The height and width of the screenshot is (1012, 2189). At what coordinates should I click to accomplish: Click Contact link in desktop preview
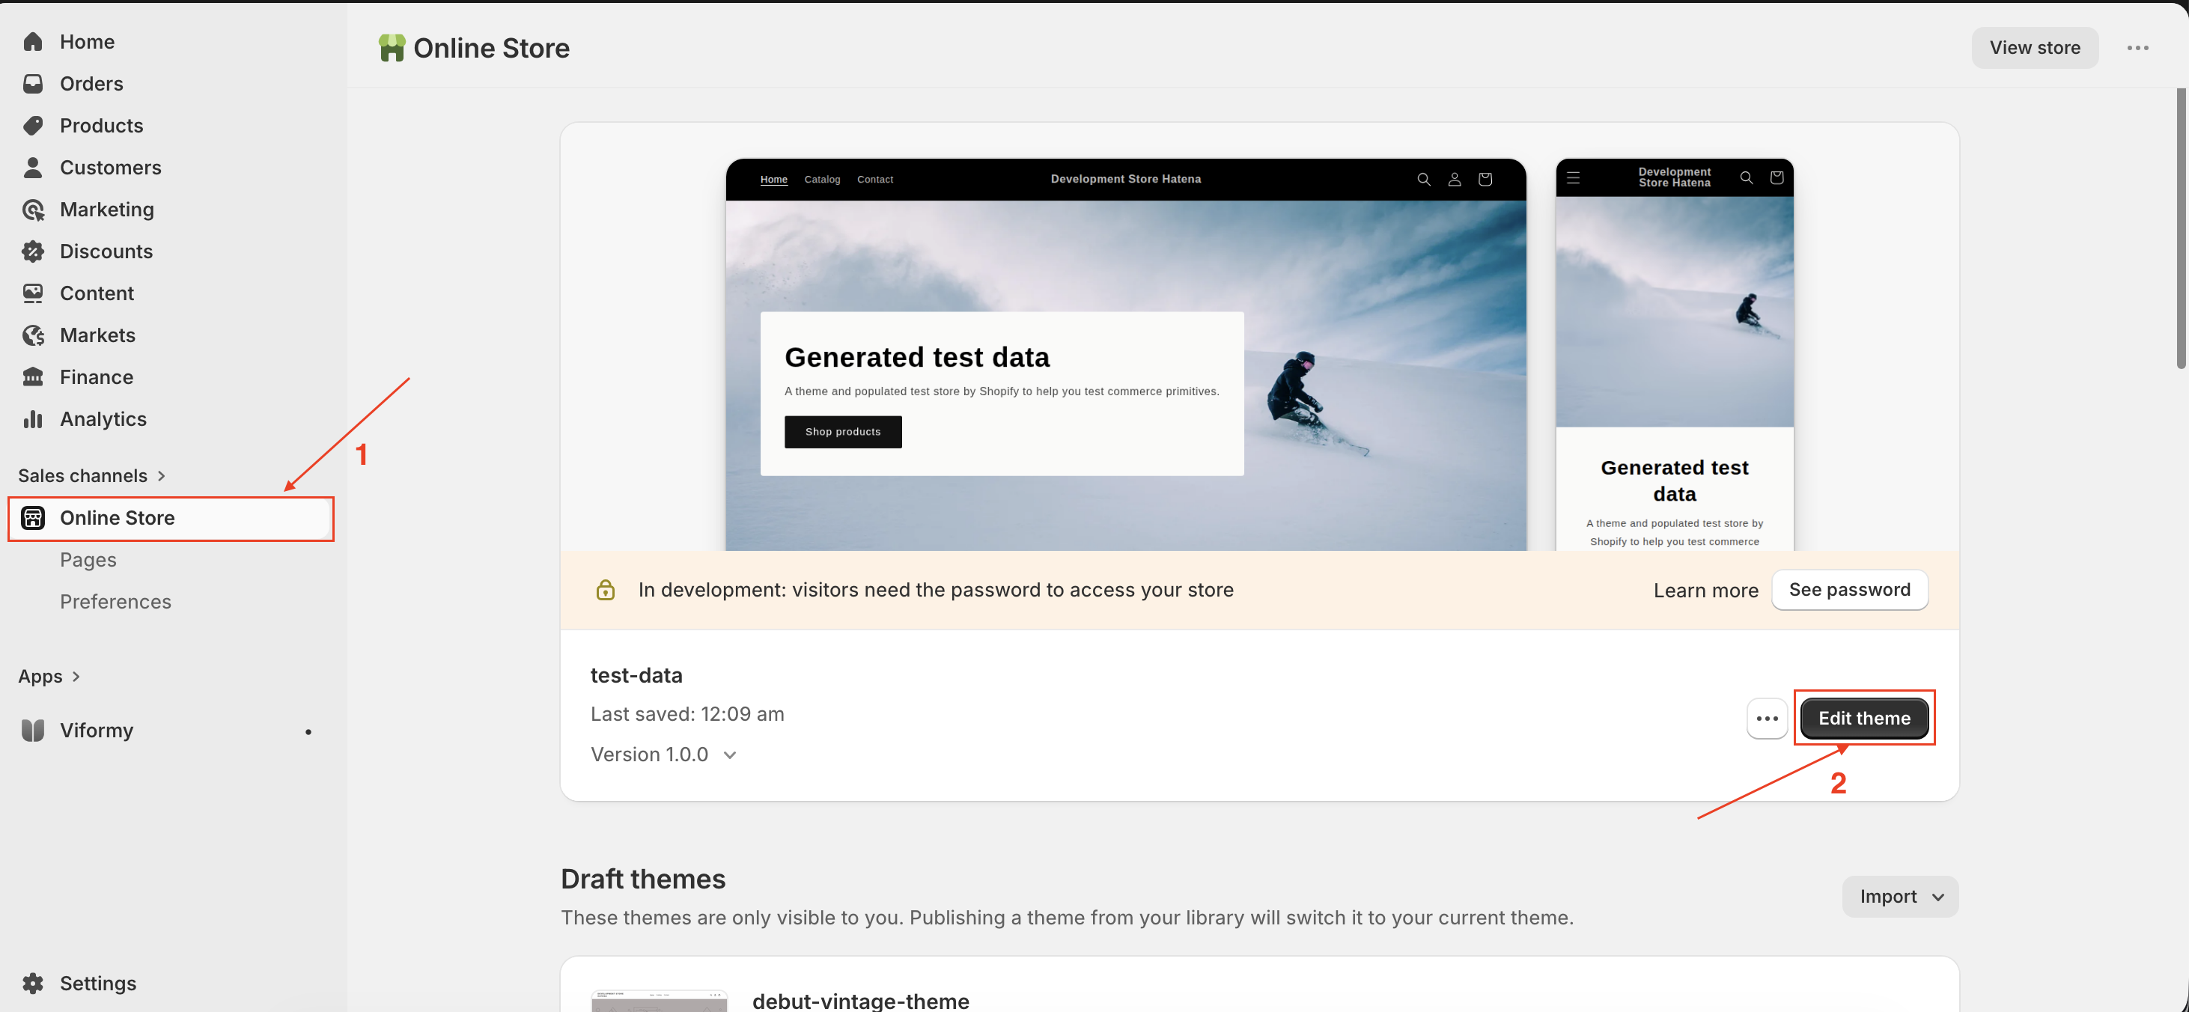(x=875, y=180)
